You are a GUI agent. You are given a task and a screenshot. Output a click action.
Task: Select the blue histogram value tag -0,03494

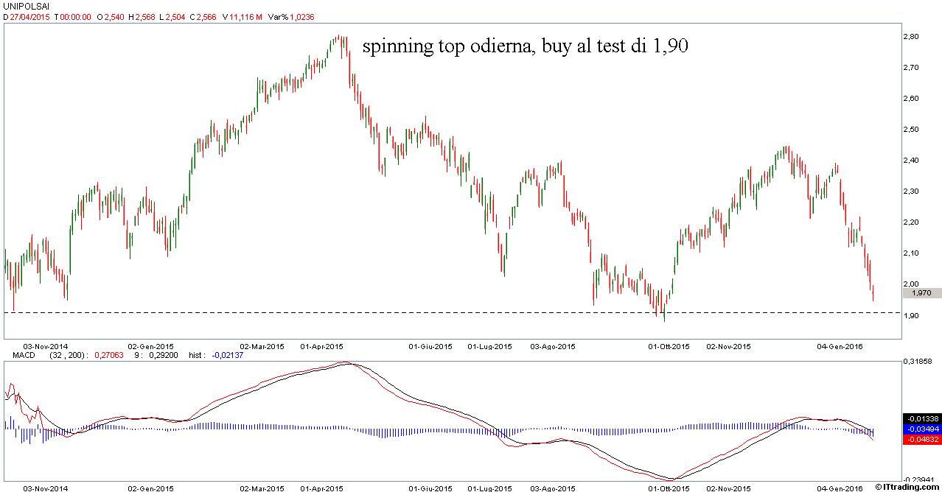(x=921, y=428)
